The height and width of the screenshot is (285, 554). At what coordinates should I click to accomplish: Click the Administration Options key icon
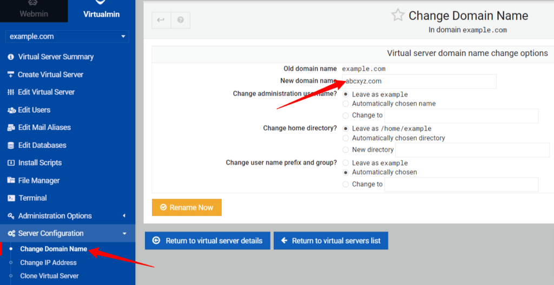(11, 216)
